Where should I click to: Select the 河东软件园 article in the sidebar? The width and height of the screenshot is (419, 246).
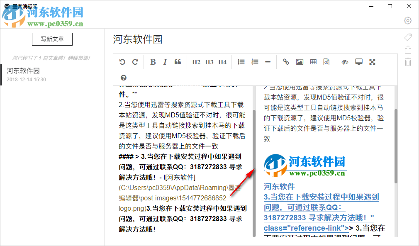point(52,75)
